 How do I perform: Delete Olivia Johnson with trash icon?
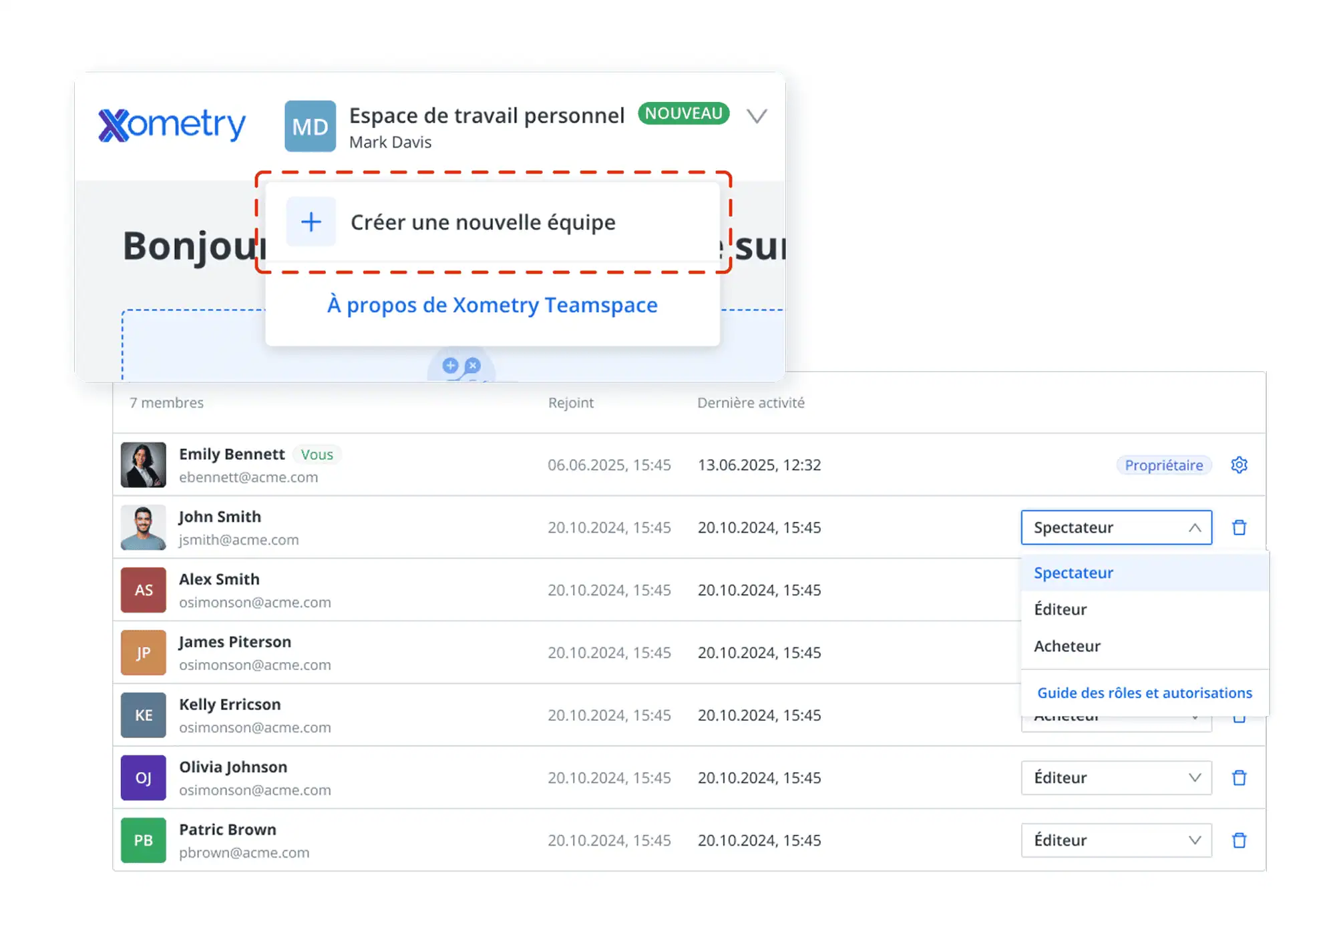pyautogui.click(x=1239, y=777)
